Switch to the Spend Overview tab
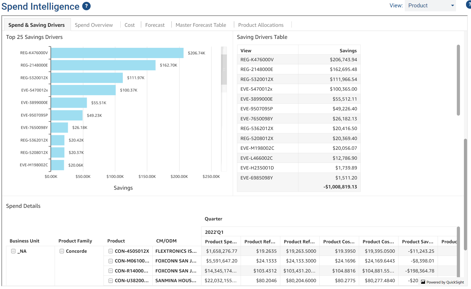This screenshot has width=471, height=289. pyautogui.click(x=94, y=25)
